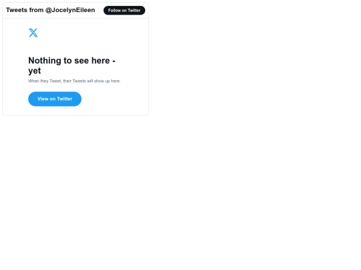
Task: Click the blue rounded View button
Action: click(x=55, y=99)
